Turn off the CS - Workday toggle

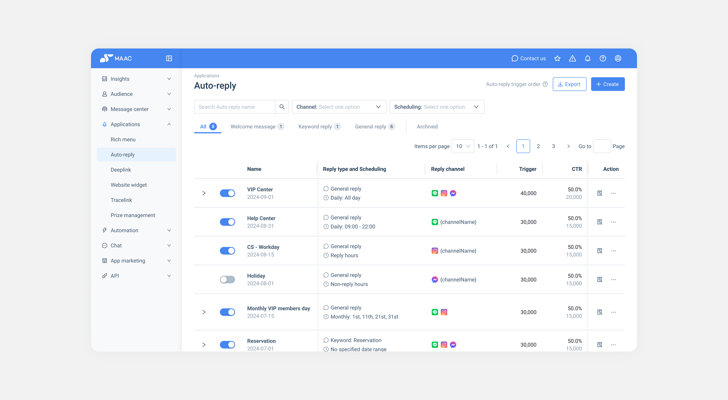[227, 251]
